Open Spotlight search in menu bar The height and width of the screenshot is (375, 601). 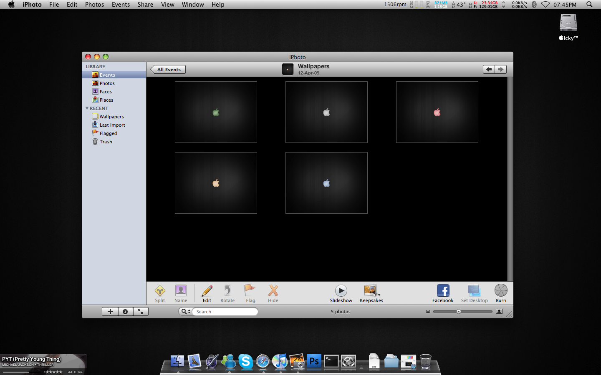tap(589, 5)
